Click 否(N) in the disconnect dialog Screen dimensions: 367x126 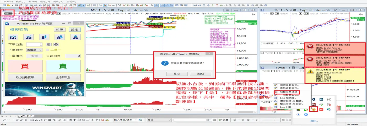201,74
